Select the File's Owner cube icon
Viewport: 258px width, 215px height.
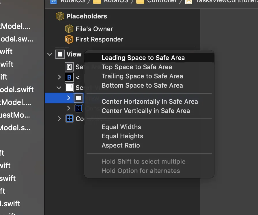69,29
